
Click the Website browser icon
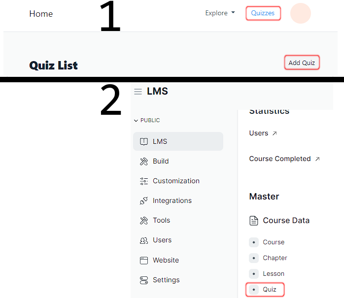click(144, 260)
